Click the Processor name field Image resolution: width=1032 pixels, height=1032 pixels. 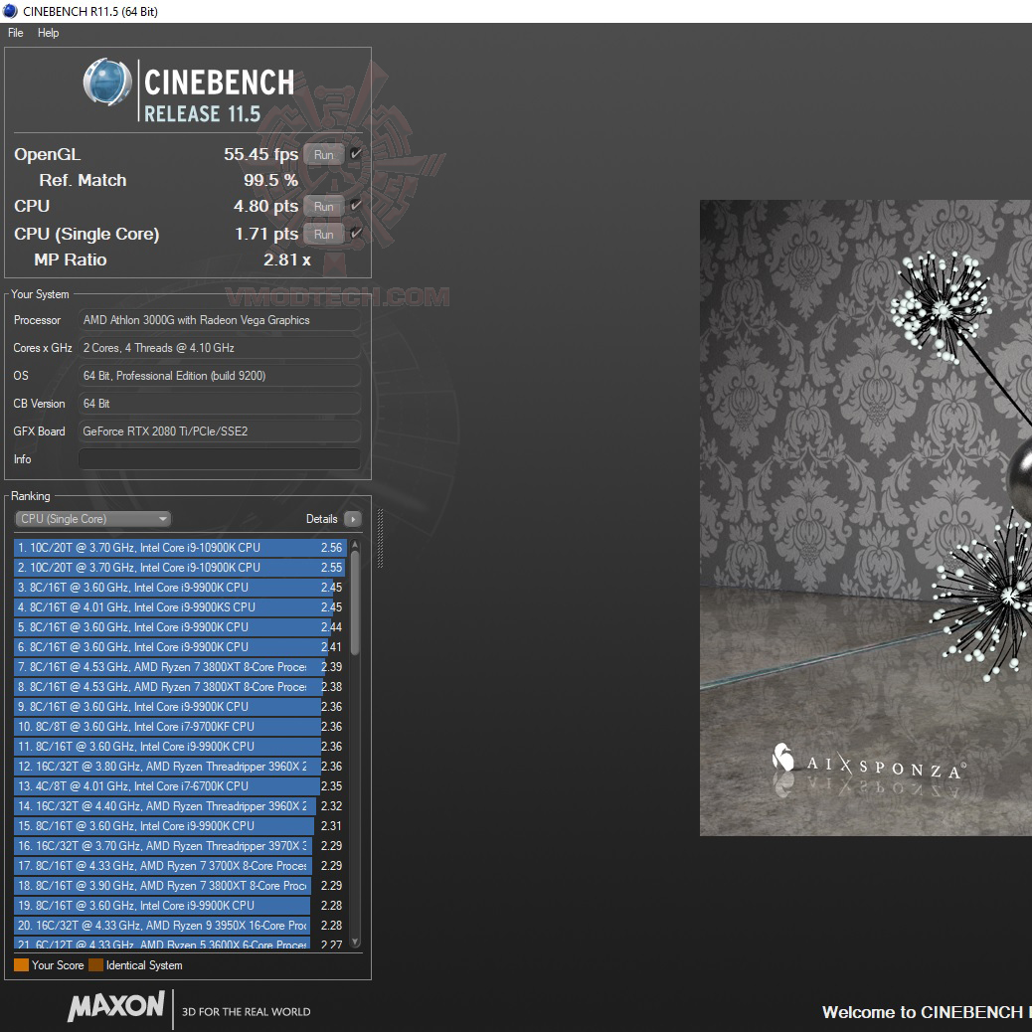click(219, 320)
